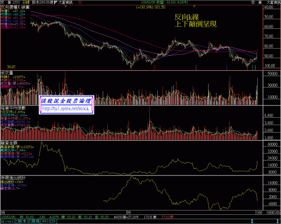
Task: Click the (+181.9%) 101.50 high label
Action: pyautogui.click(x=151, y=7)
